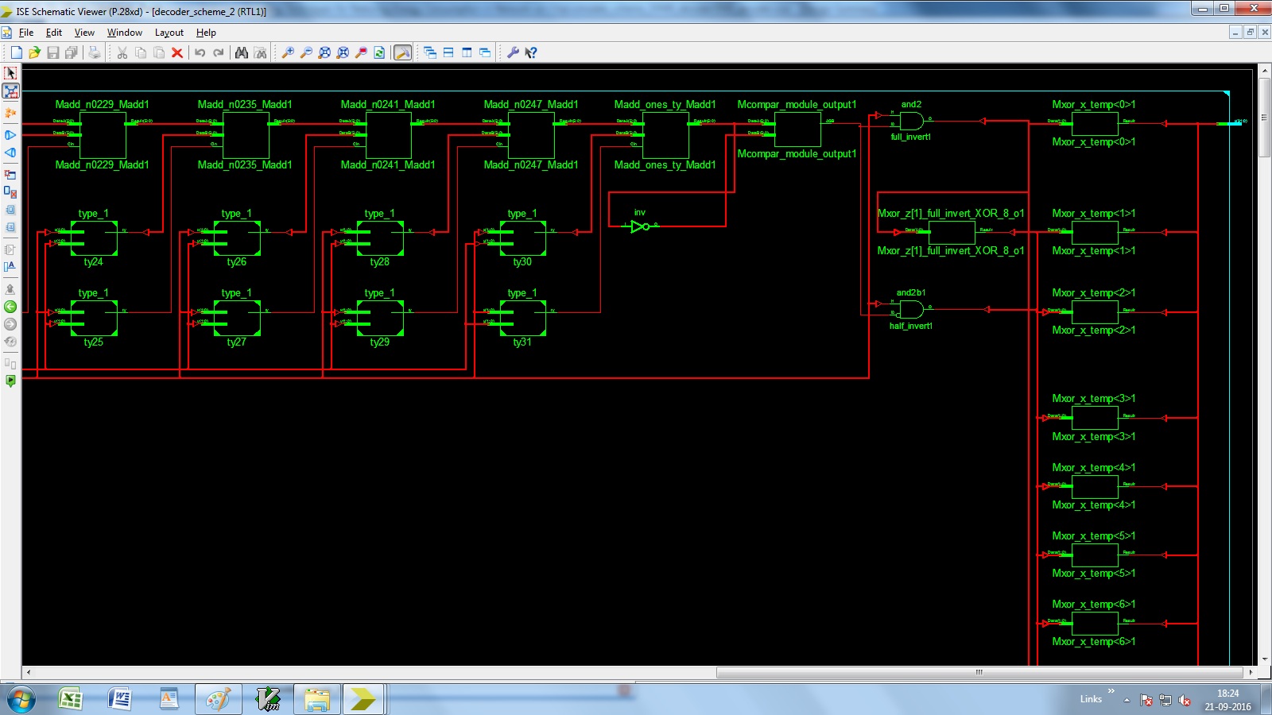Tile windows horizontally via the toolbar
1272x715 pixels.
coord(448,52)
